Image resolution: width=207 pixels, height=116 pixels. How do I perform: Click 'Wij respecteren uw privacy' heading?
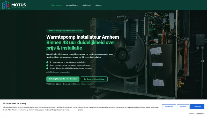click(14, 103)
